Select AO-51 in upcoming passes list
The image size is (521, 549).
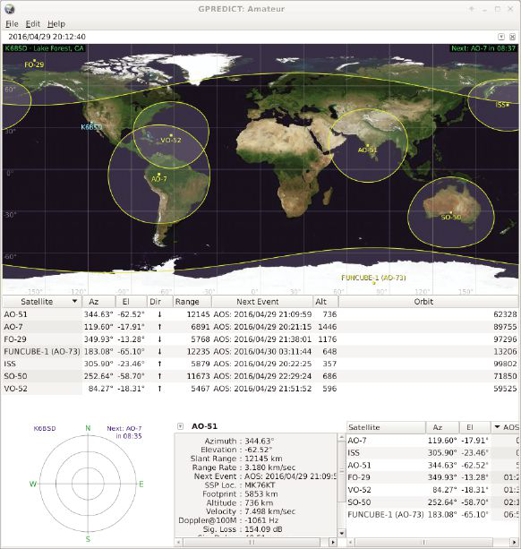(x=432, y=465)
